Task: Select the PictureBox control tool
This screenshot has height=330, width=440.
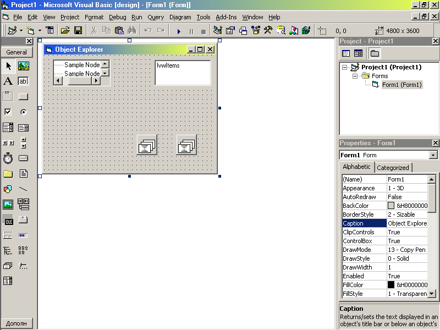Action: pos(24,66)
